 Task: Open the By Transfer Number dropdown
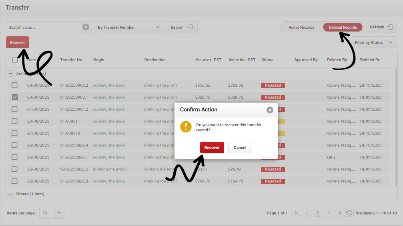129,27
